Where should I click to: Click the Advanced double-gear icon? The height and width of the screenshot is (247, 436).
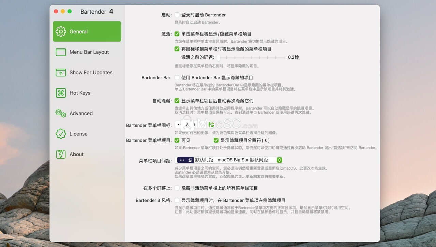[x=61, y=113]
